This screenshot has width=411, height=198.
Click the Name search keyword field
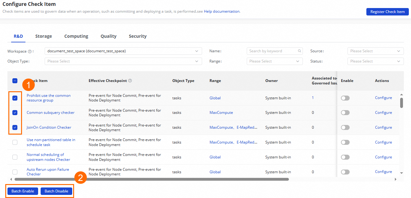275,51
